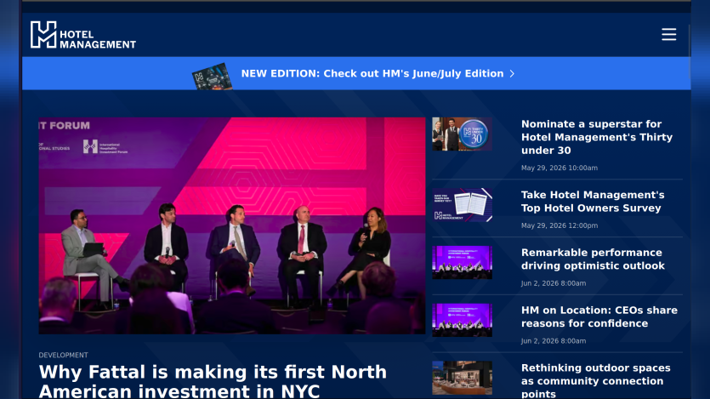Open the Remarkable performance article thumbnail

click(x=462, y=263)
